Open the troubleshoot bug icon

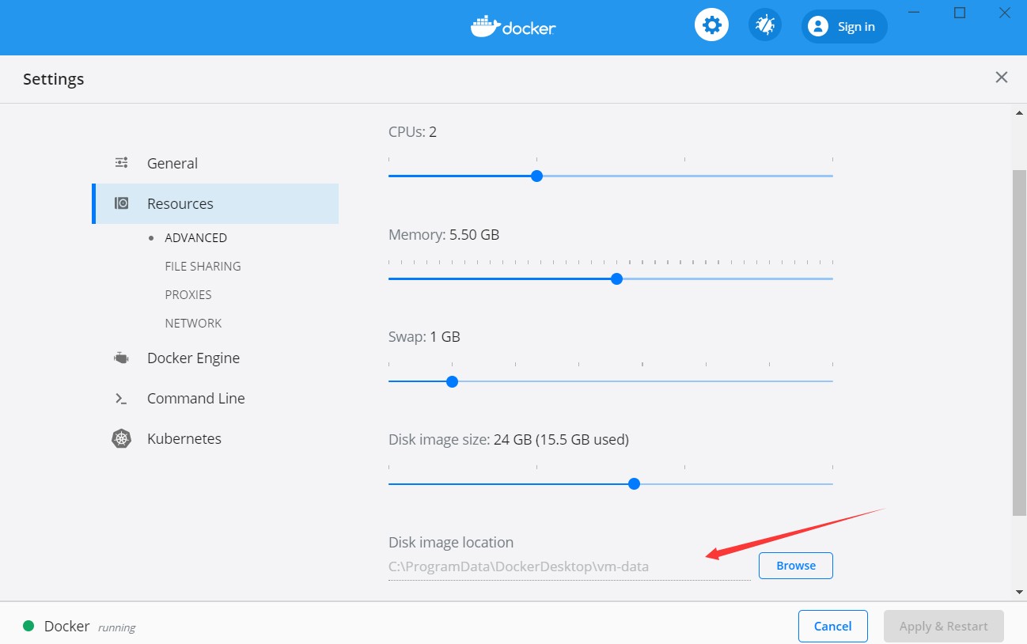coord(765,25)
